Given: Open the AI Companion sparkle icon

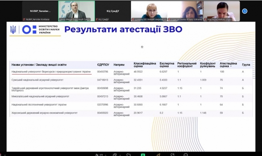Looking at the screenshot, I should [x=158, y=155].
